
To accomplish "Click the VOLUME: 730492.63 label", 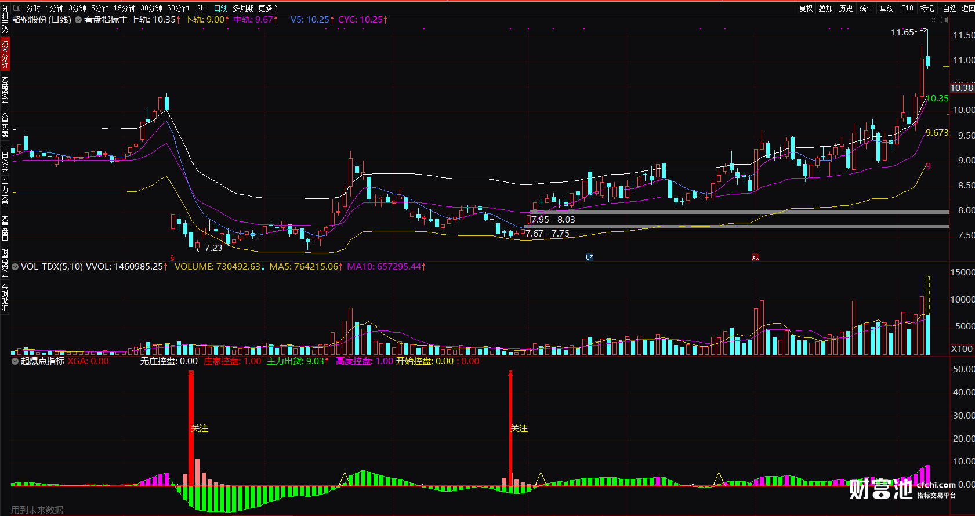I will pyautogui.click(x=220, y=267).
